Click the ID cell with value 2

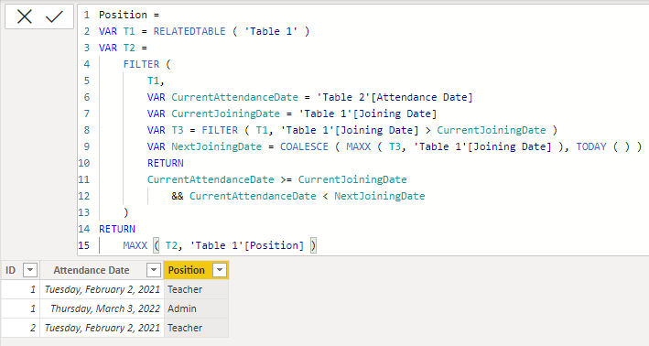(20, 328)
